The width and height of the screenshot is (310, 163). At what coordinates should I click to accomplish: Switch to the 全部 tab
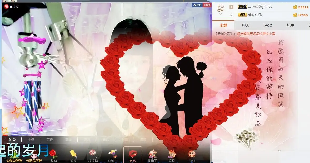(223, 25)
